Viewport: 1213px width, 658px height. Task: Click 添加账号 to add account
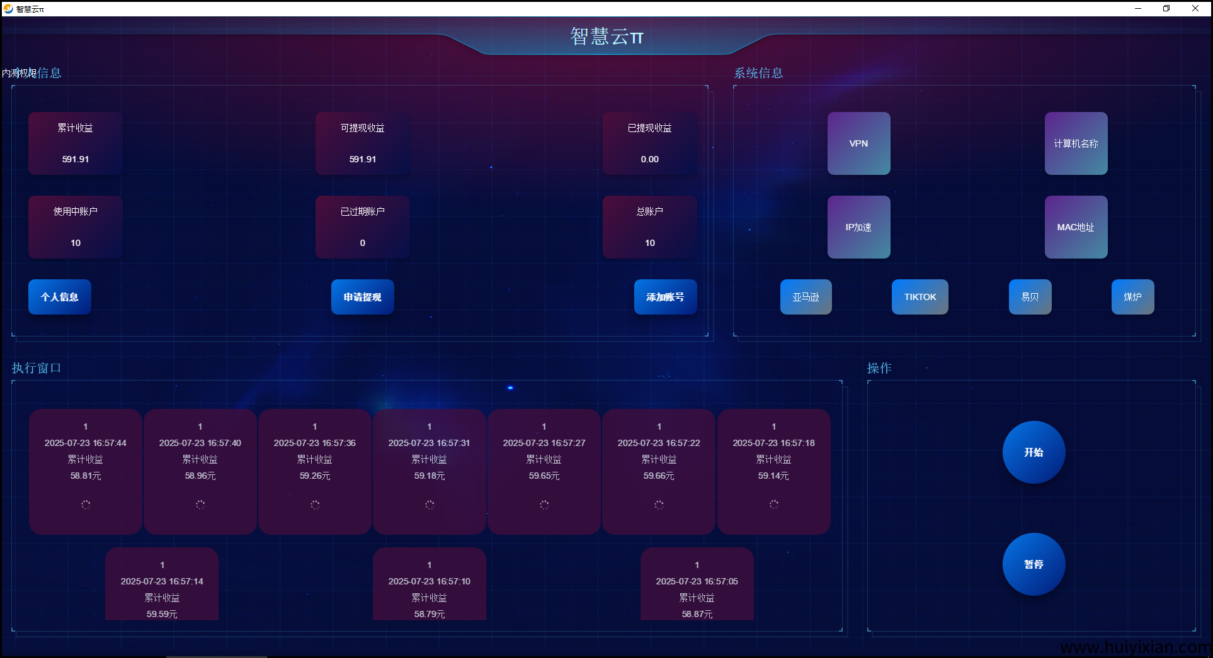[665, 297]
